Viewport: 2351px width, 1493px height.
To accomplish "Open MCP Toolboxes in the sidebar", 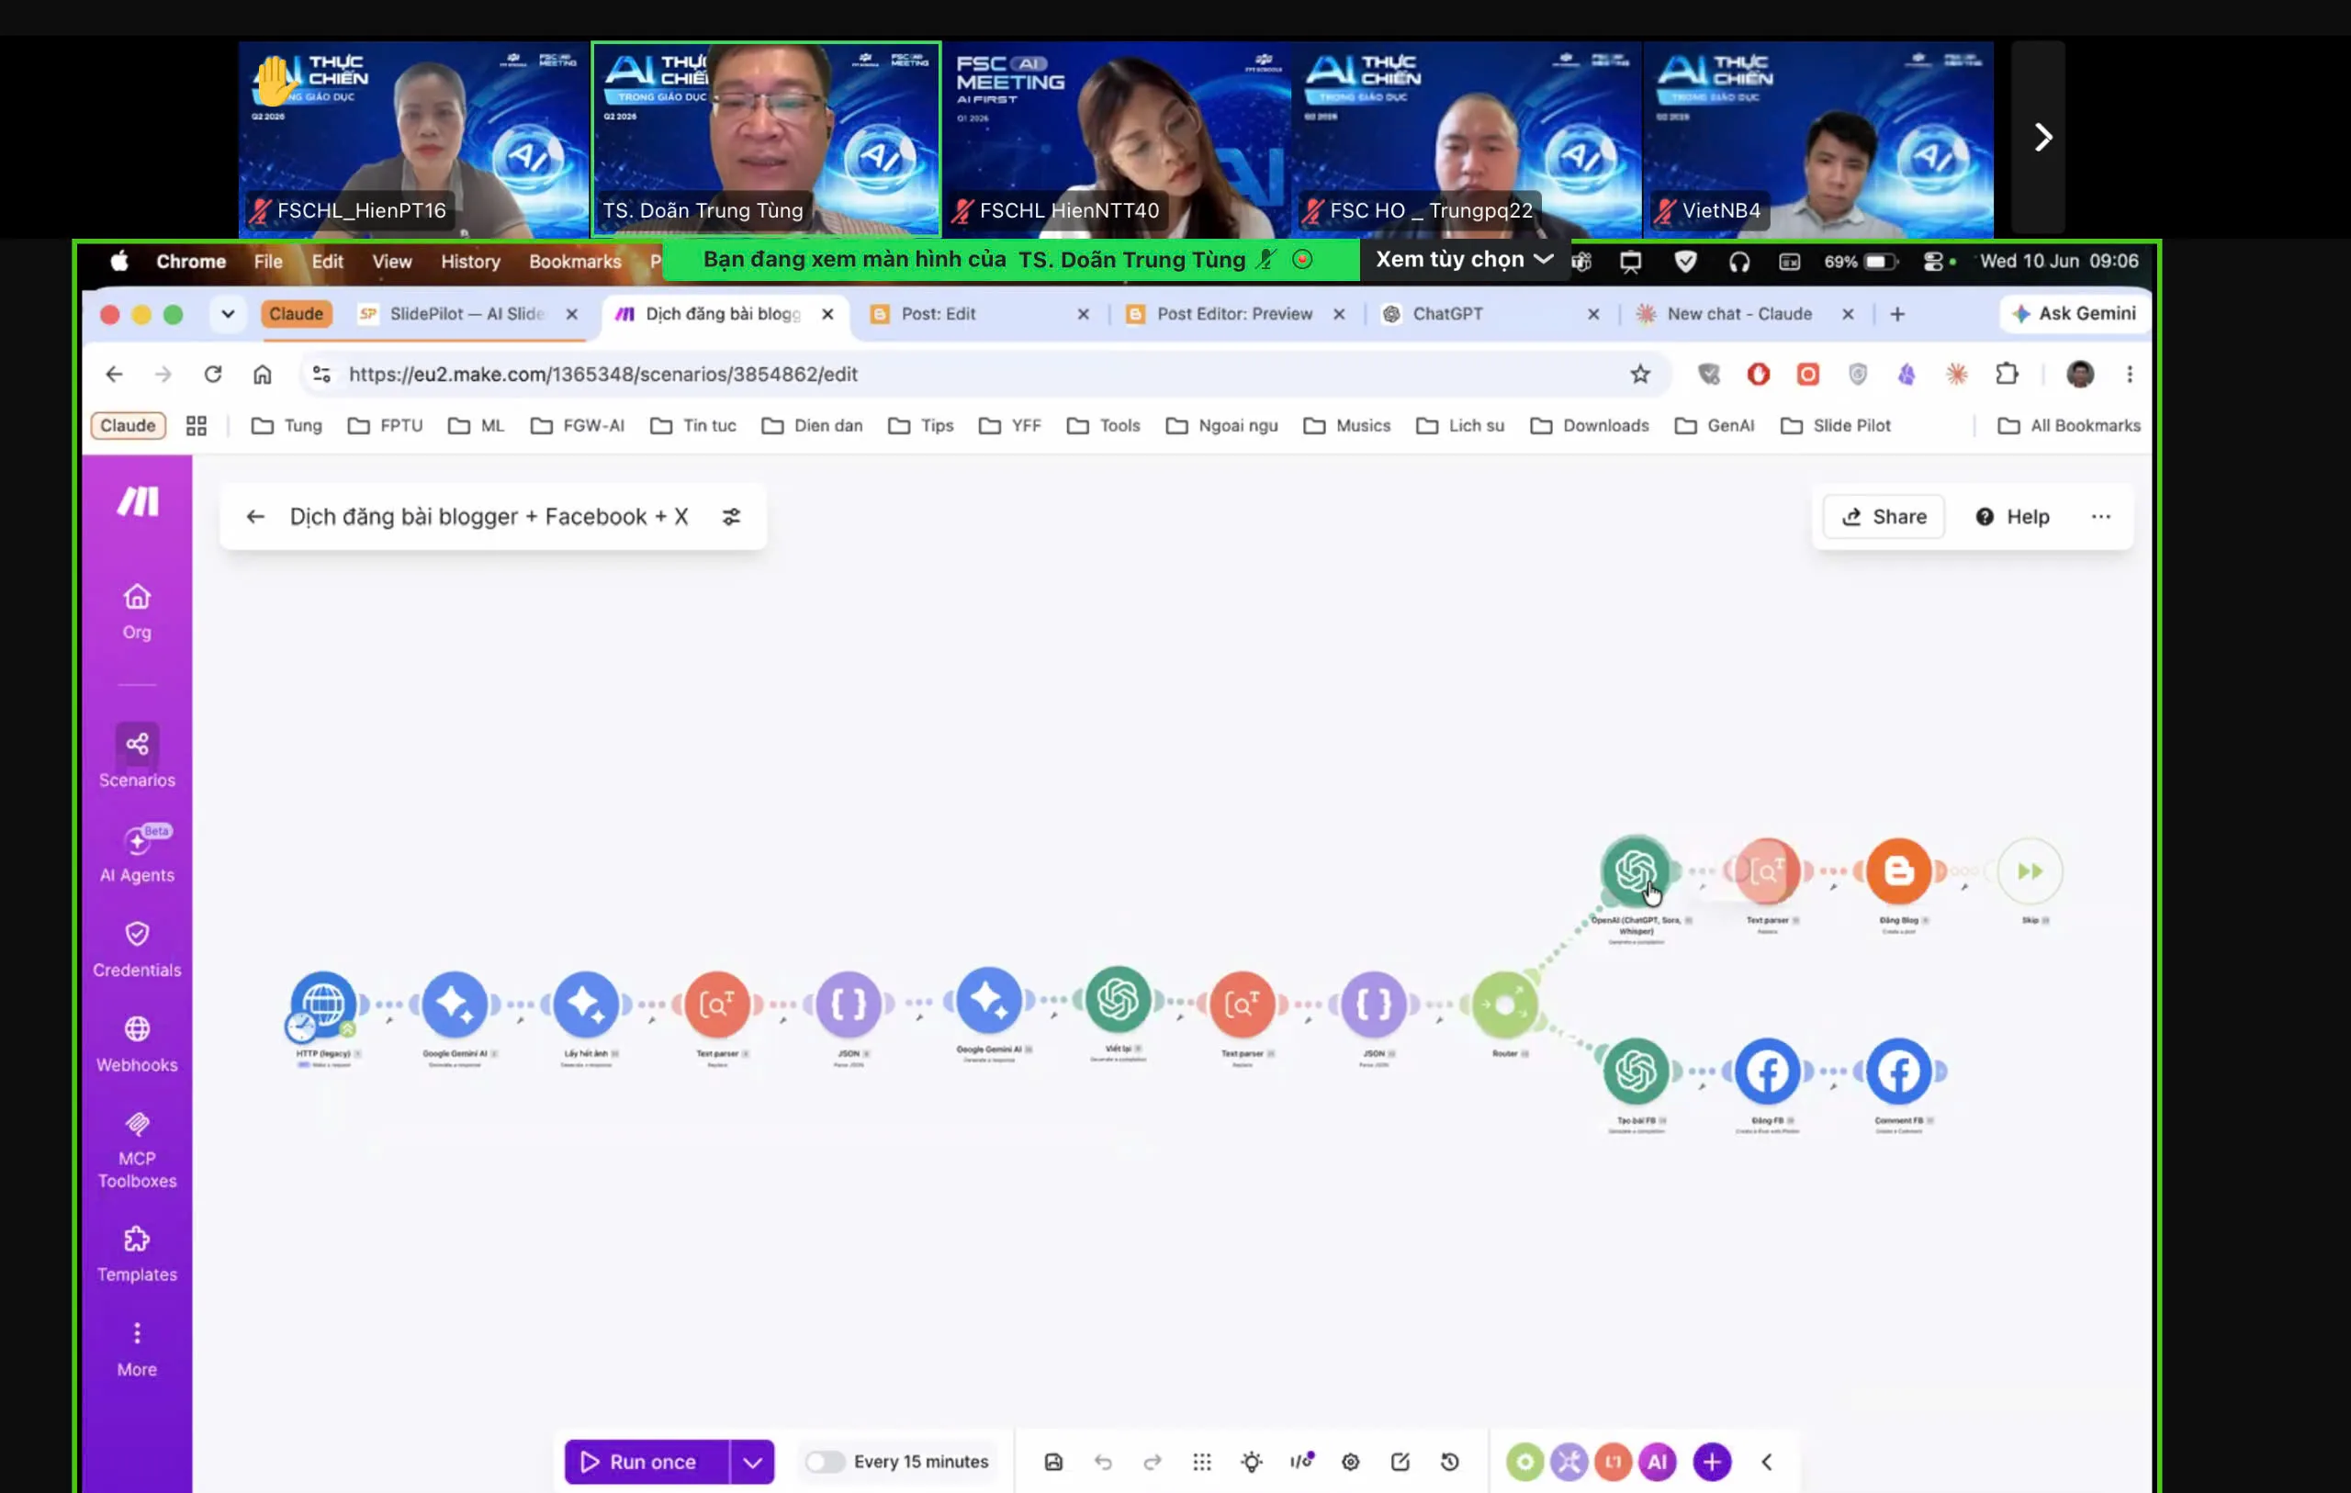I will click(137, 1151).
